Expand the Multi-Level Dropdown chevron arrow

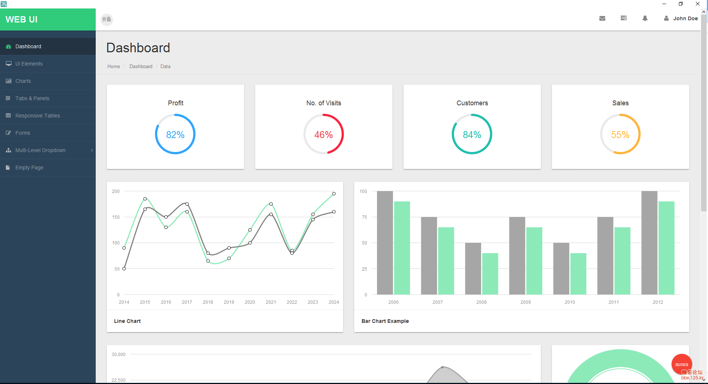coord(92,150)
